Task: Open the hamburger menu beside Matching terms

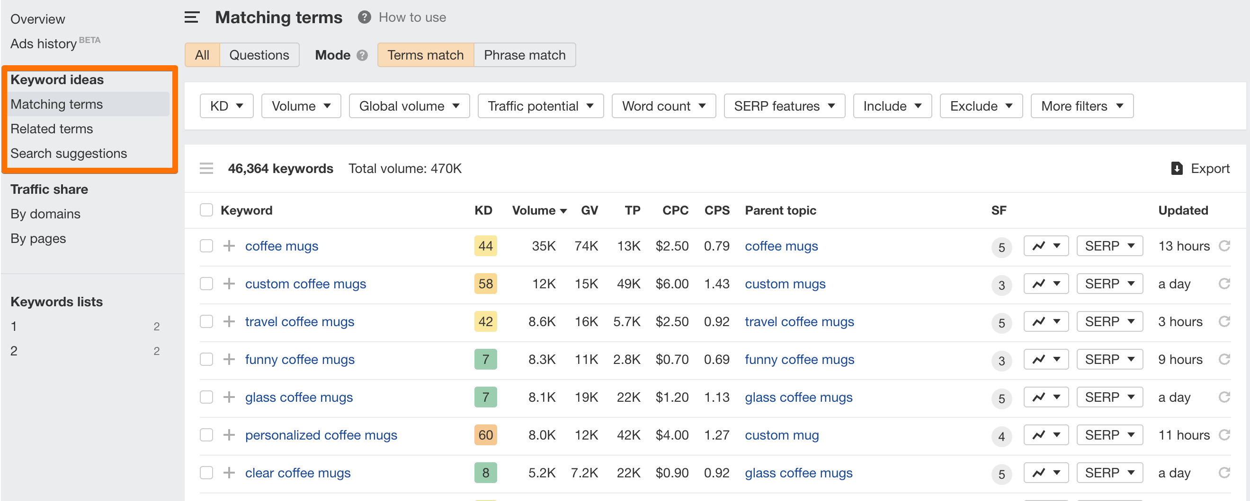Action: click(191, 17)
